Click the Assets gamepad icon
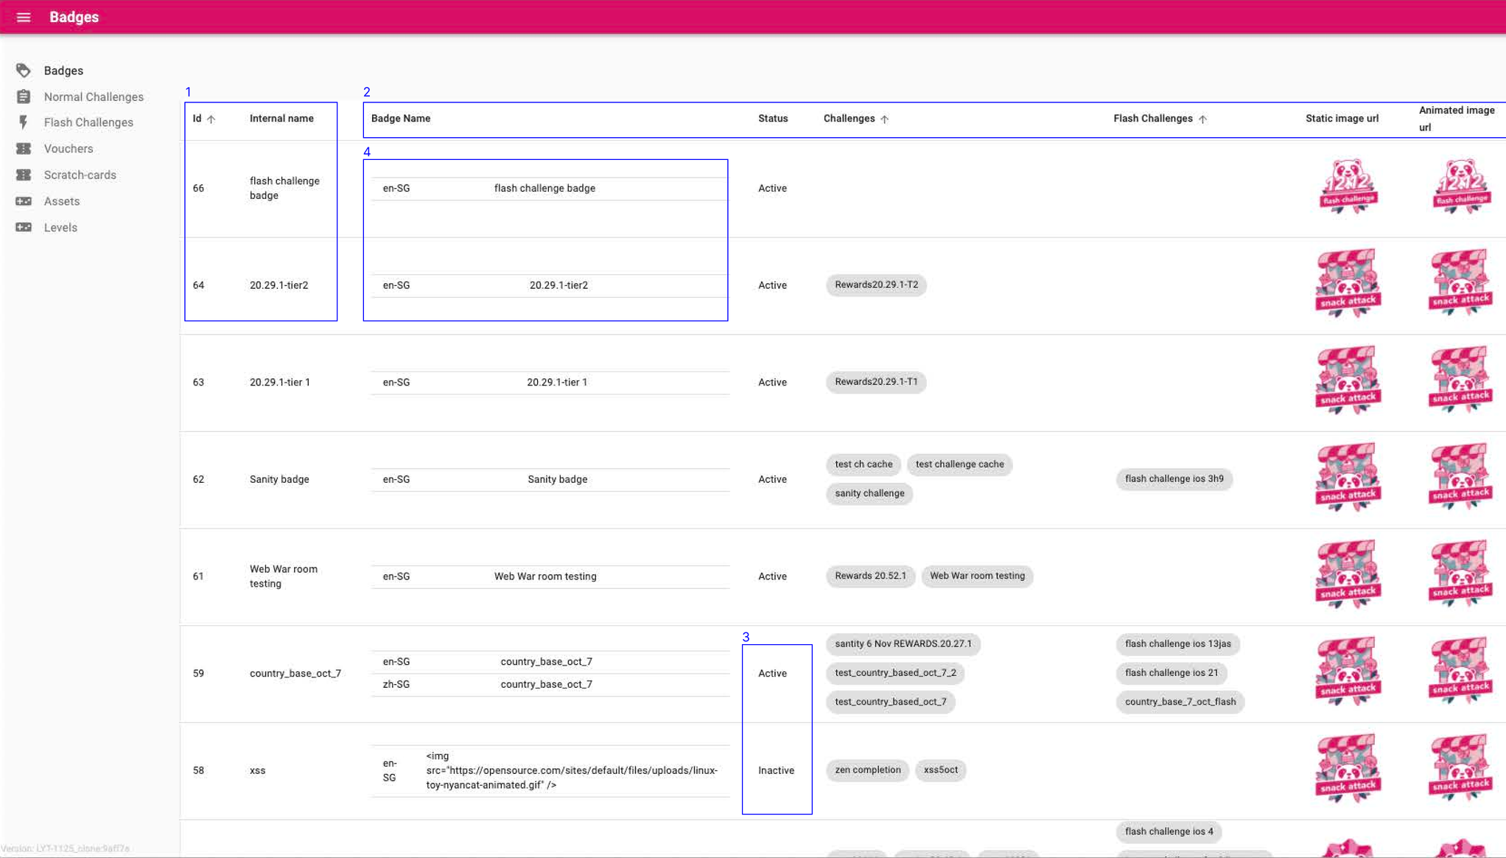Screen dimensions: 1506x858 pos(24,201)
